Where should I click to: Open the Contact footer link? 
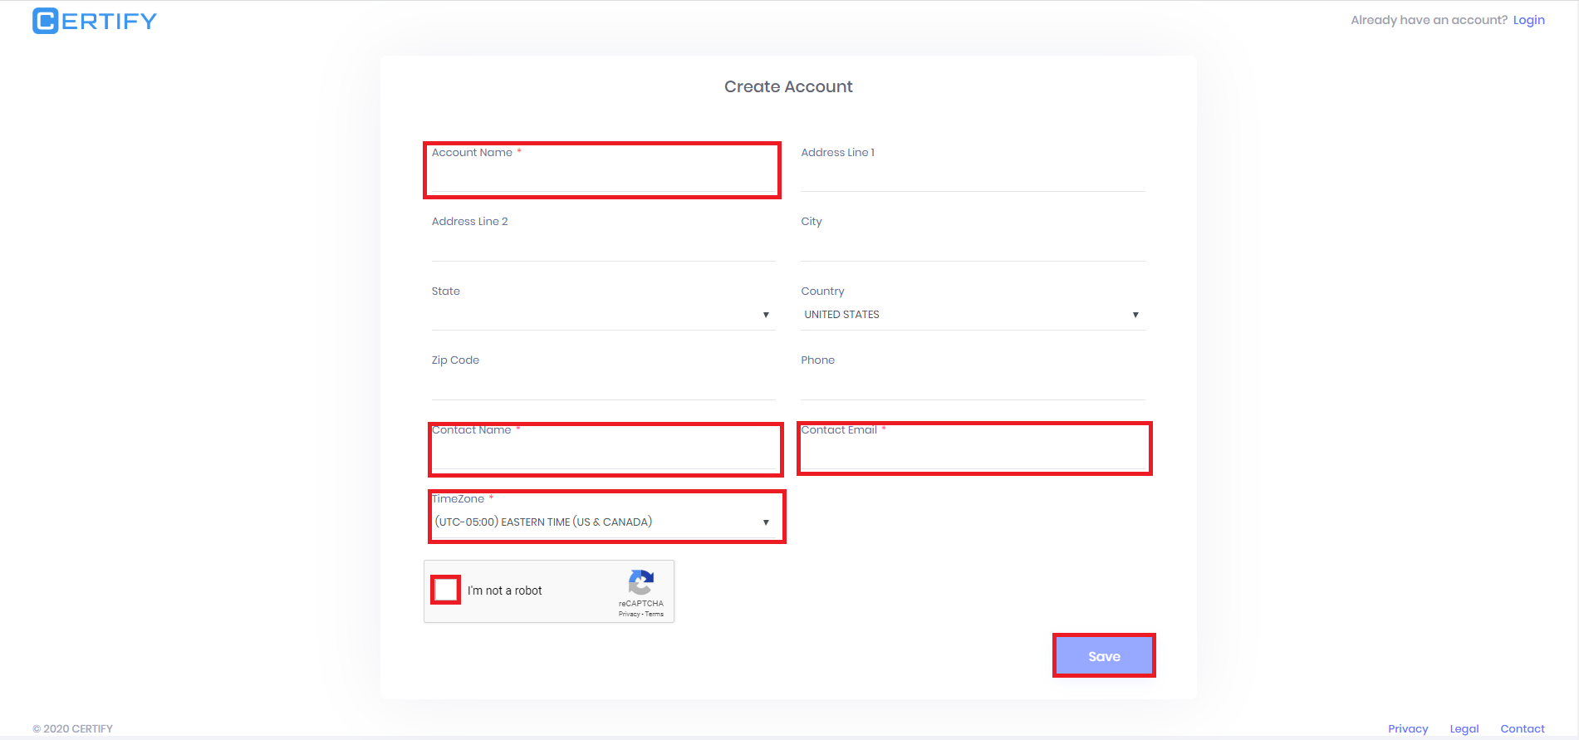click(x=1523, y=728)
